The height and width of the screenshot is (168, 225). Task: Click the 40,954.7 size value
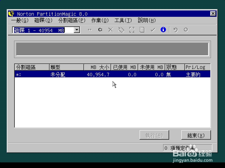98,75
